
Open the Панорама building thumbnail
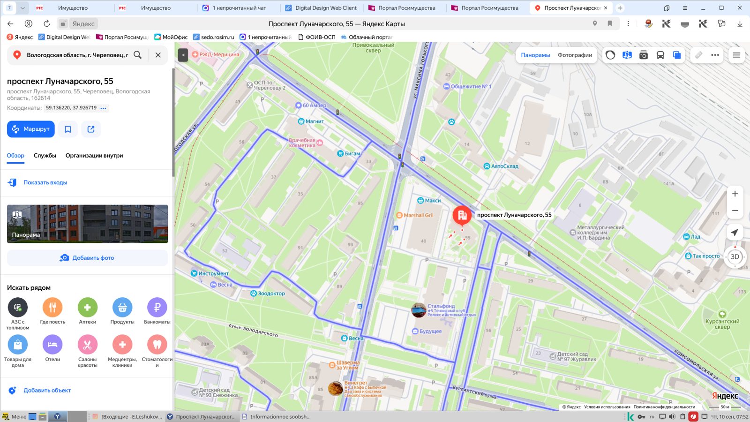[x=87, y=224]
